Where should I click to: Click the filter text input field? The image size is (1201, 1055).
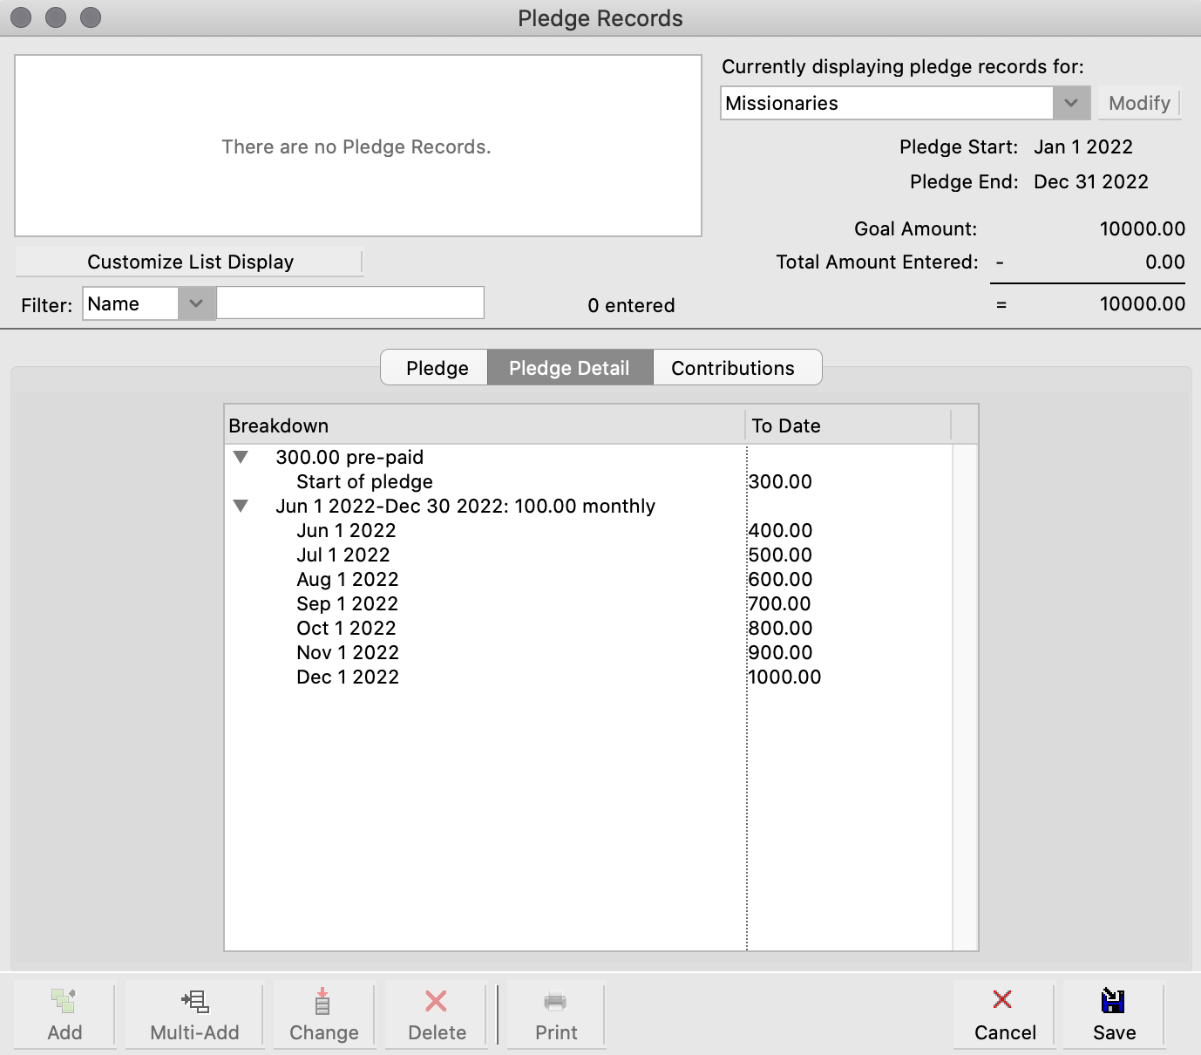click(349, 303)
